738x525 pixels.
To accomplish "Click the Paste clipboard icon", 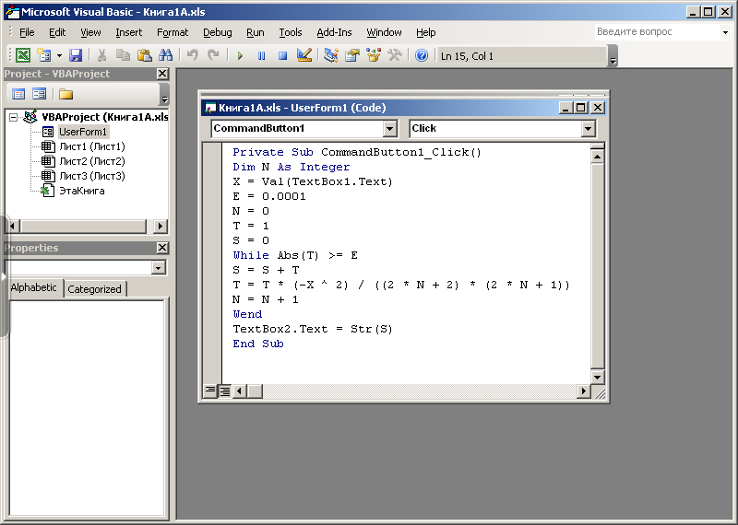I will point(145,55).
